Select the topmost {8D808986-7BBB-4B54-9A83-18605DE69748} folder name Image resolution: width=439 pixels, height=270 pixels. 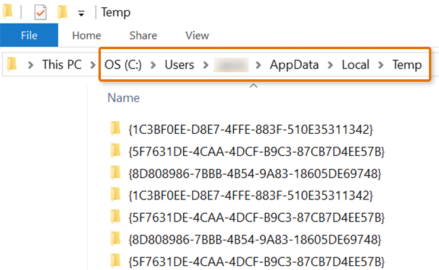[x=255, y=173]
